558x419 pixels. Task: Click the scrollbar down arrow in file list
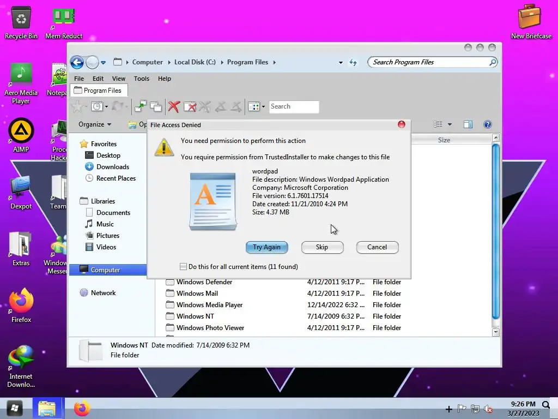click(x=496, y=332)
